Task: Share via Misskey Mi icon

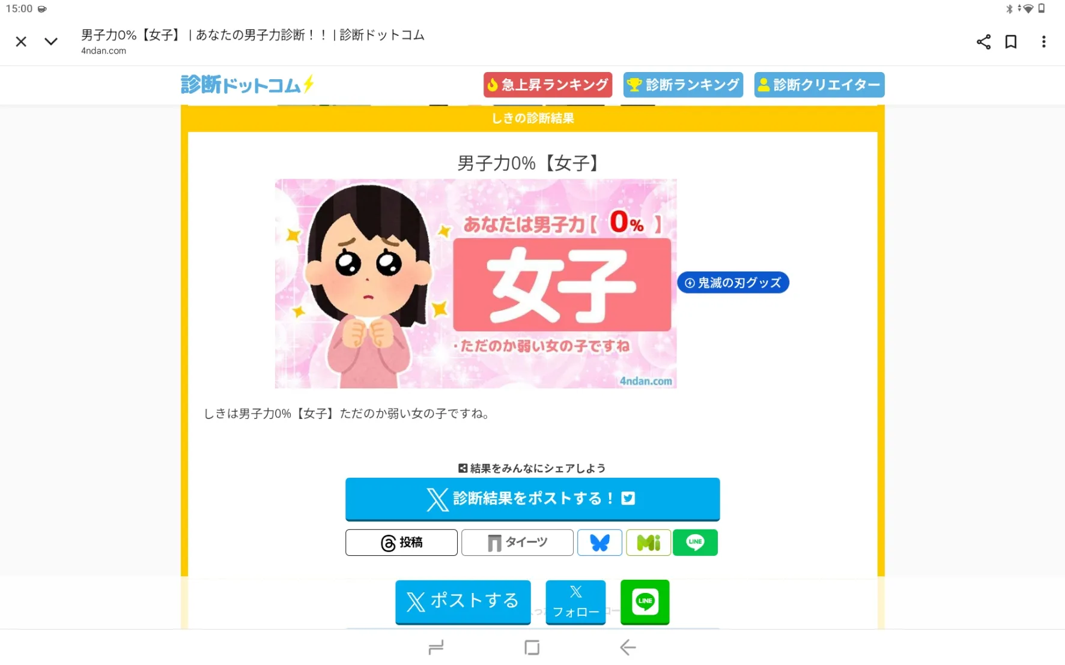Action: point(648,543)
